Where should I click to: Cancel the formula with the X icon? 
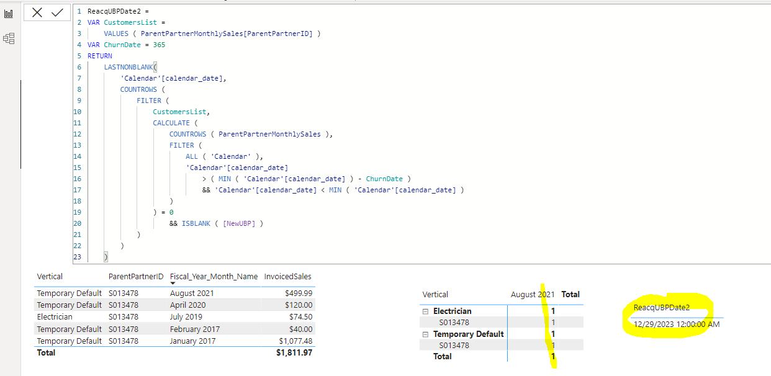click(37, 12)
